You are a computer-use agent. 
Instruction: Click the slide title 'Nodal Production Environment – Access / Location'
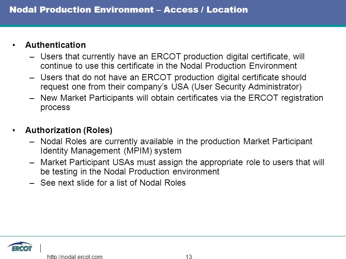coord(129,10)
